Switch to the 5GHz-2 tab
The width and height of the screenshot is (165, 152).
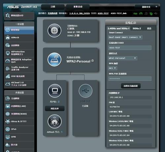[137, 28]
